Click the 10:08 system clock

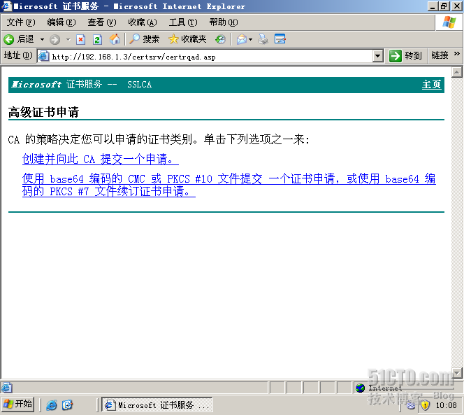point(446,405)
